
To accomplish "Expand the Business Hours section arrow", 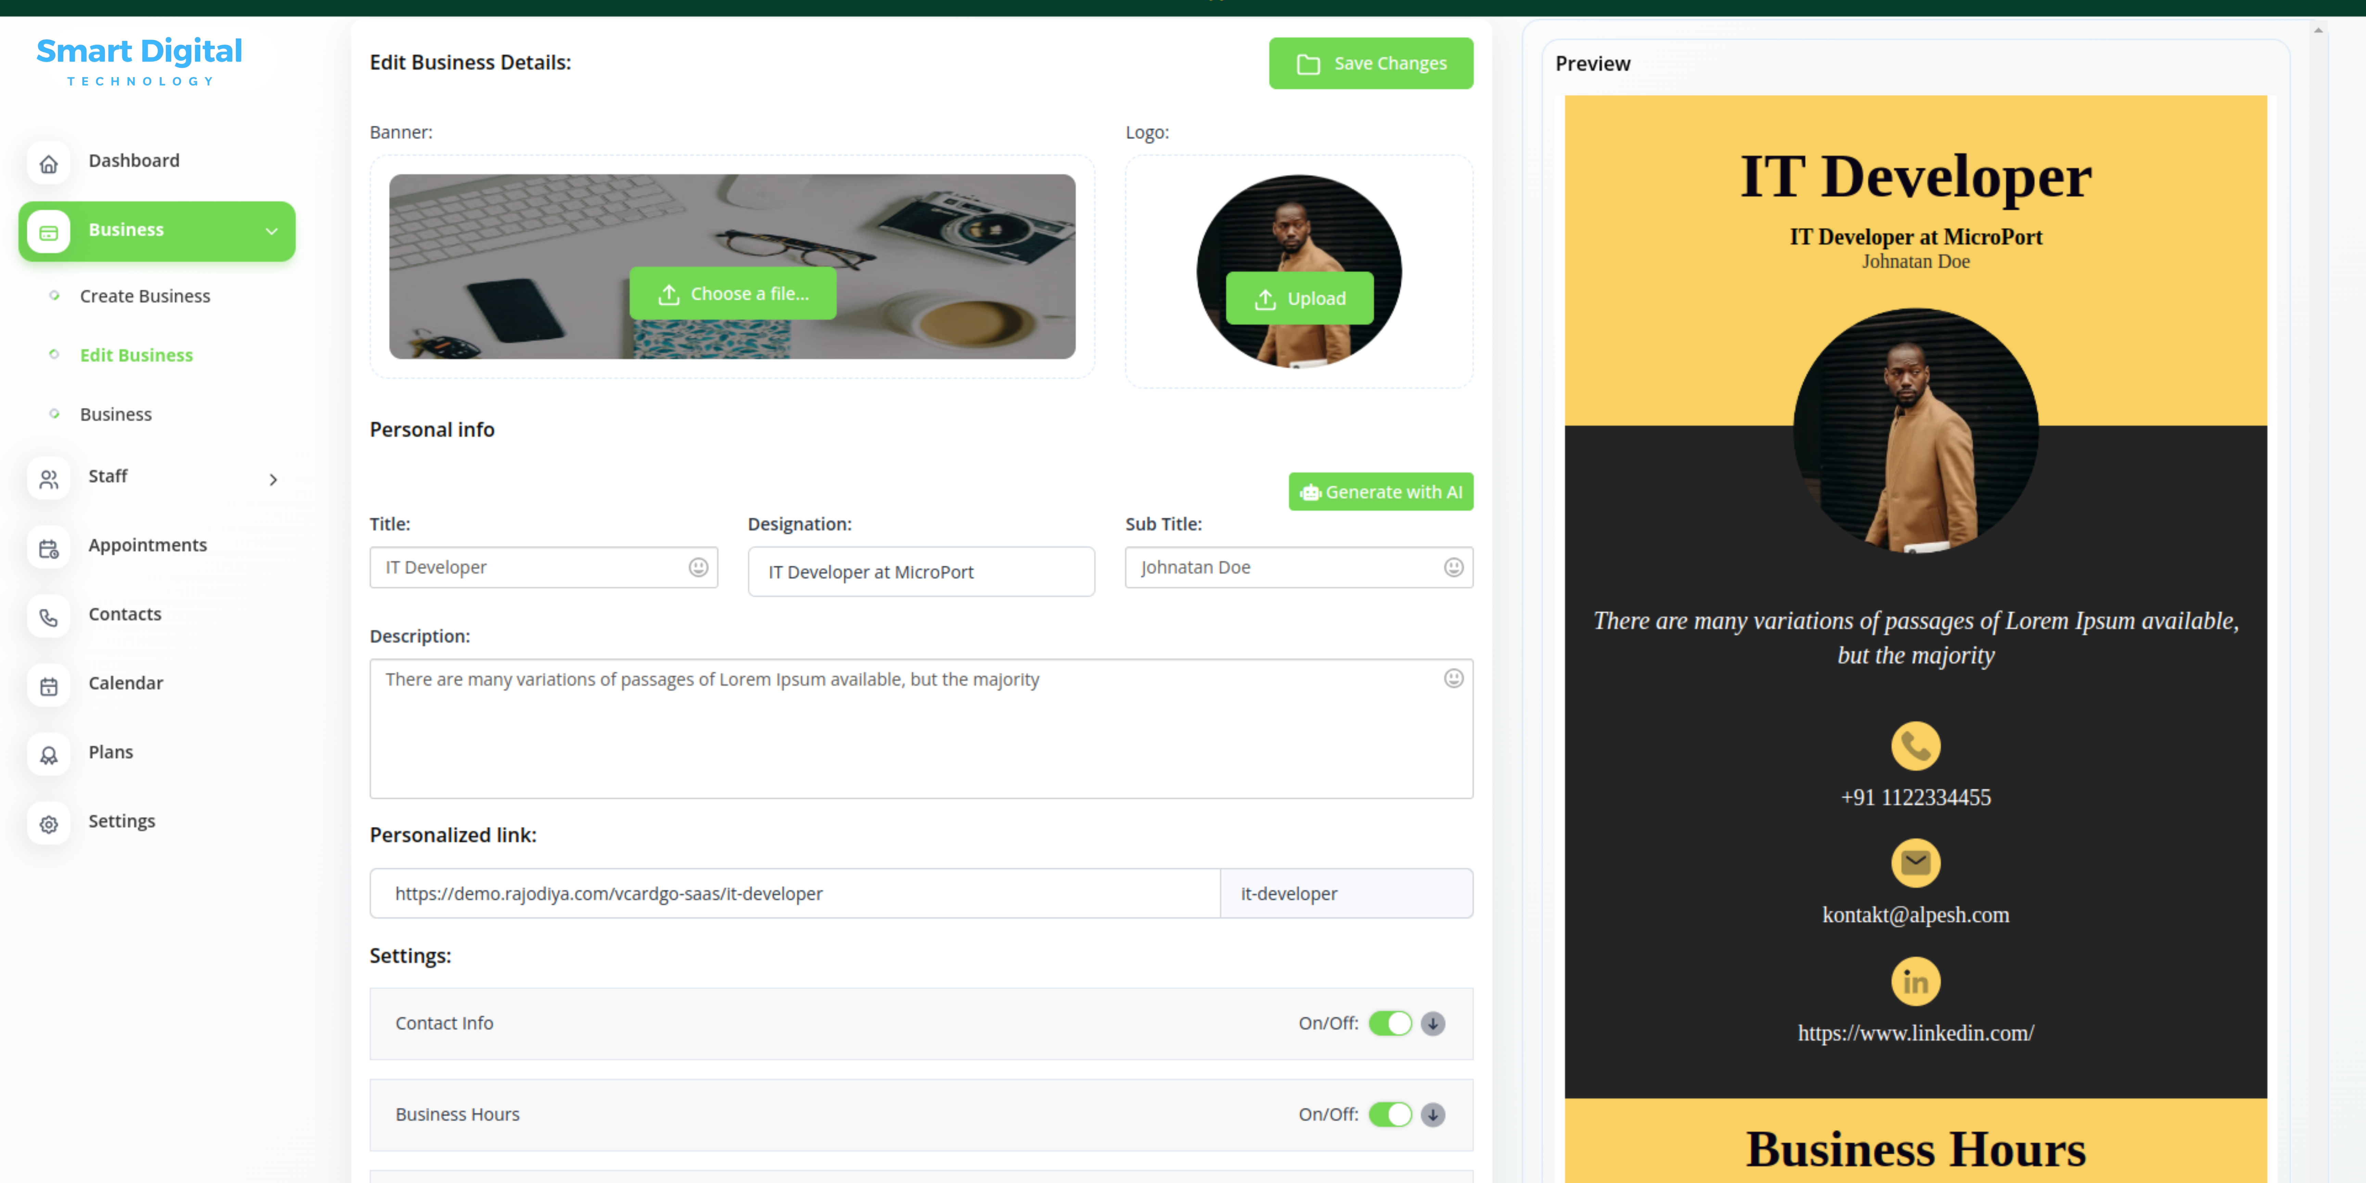I will pos(1433,1114).
